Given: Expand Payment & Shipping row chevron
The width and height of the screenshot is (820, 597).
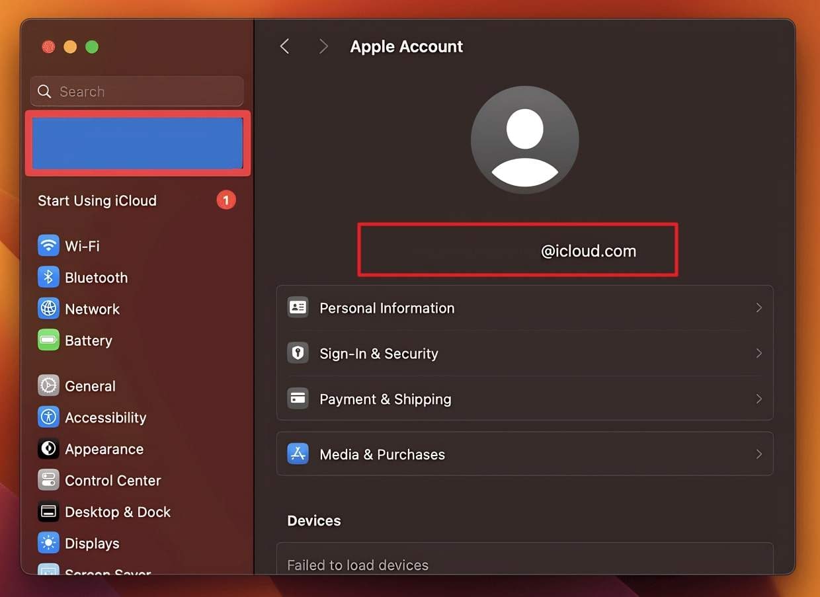Looking at the screenshot, I should click(759, 399).
